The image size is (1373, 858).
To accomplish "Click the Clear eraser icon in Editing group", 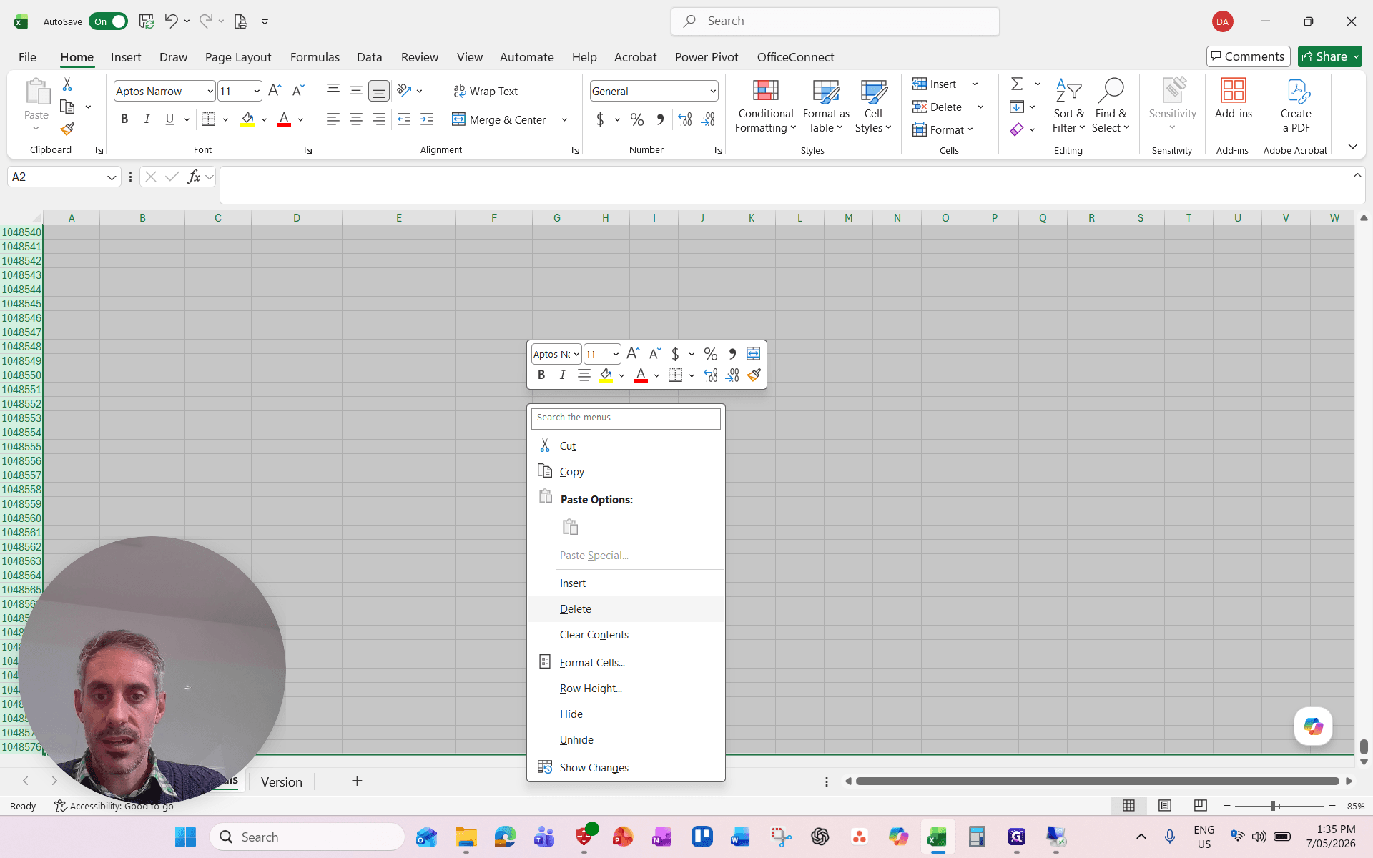I will 1016,129.
